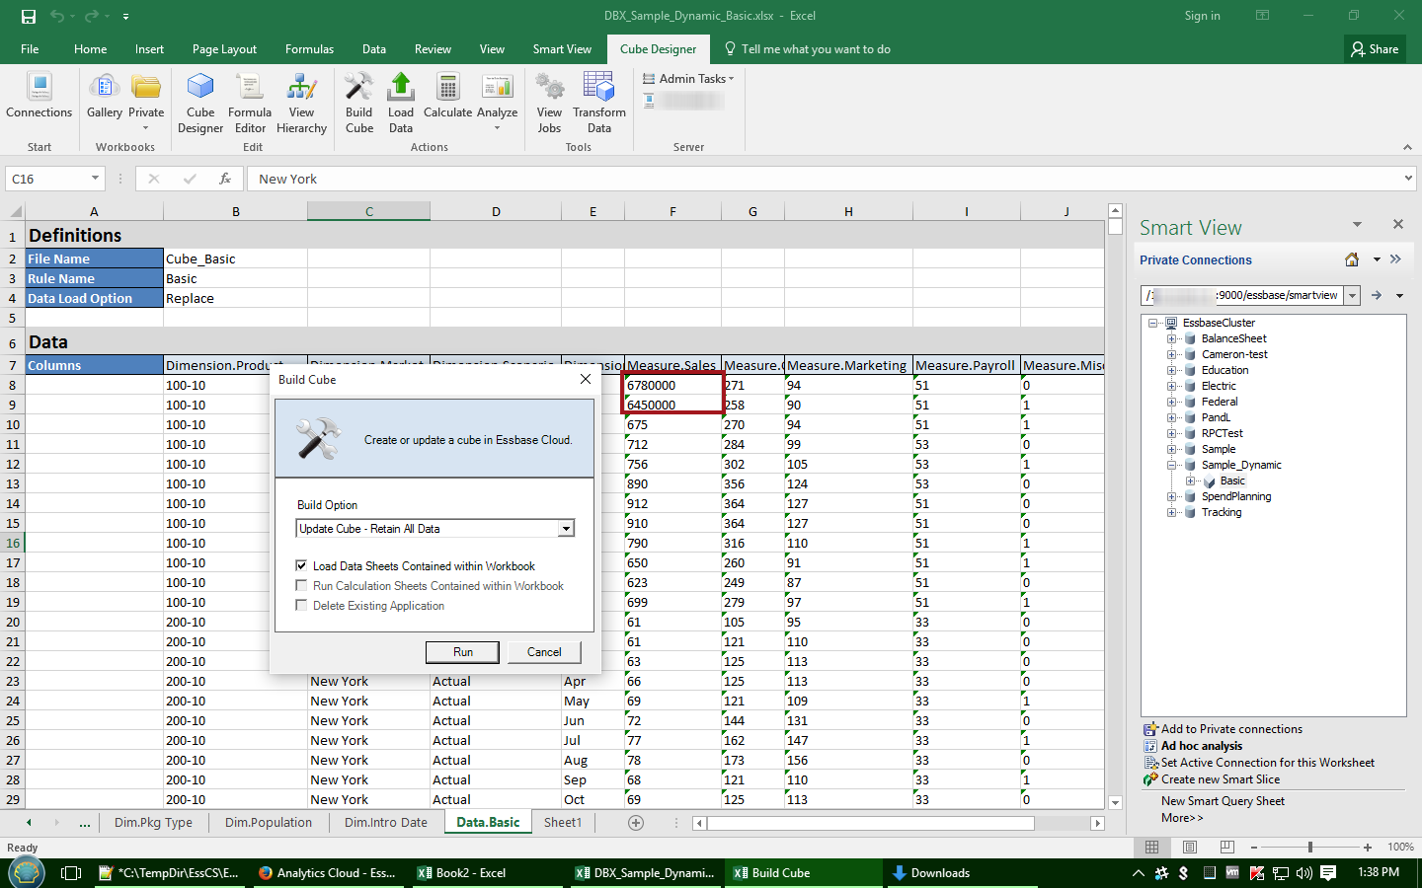Click the View Hierarchy icon
This screenshot has width=1422, height=888.
[x=301, y=103]
